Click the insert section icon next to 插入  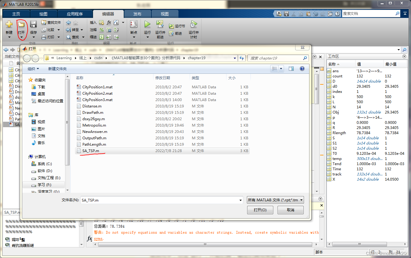click(x=102, y=22)
